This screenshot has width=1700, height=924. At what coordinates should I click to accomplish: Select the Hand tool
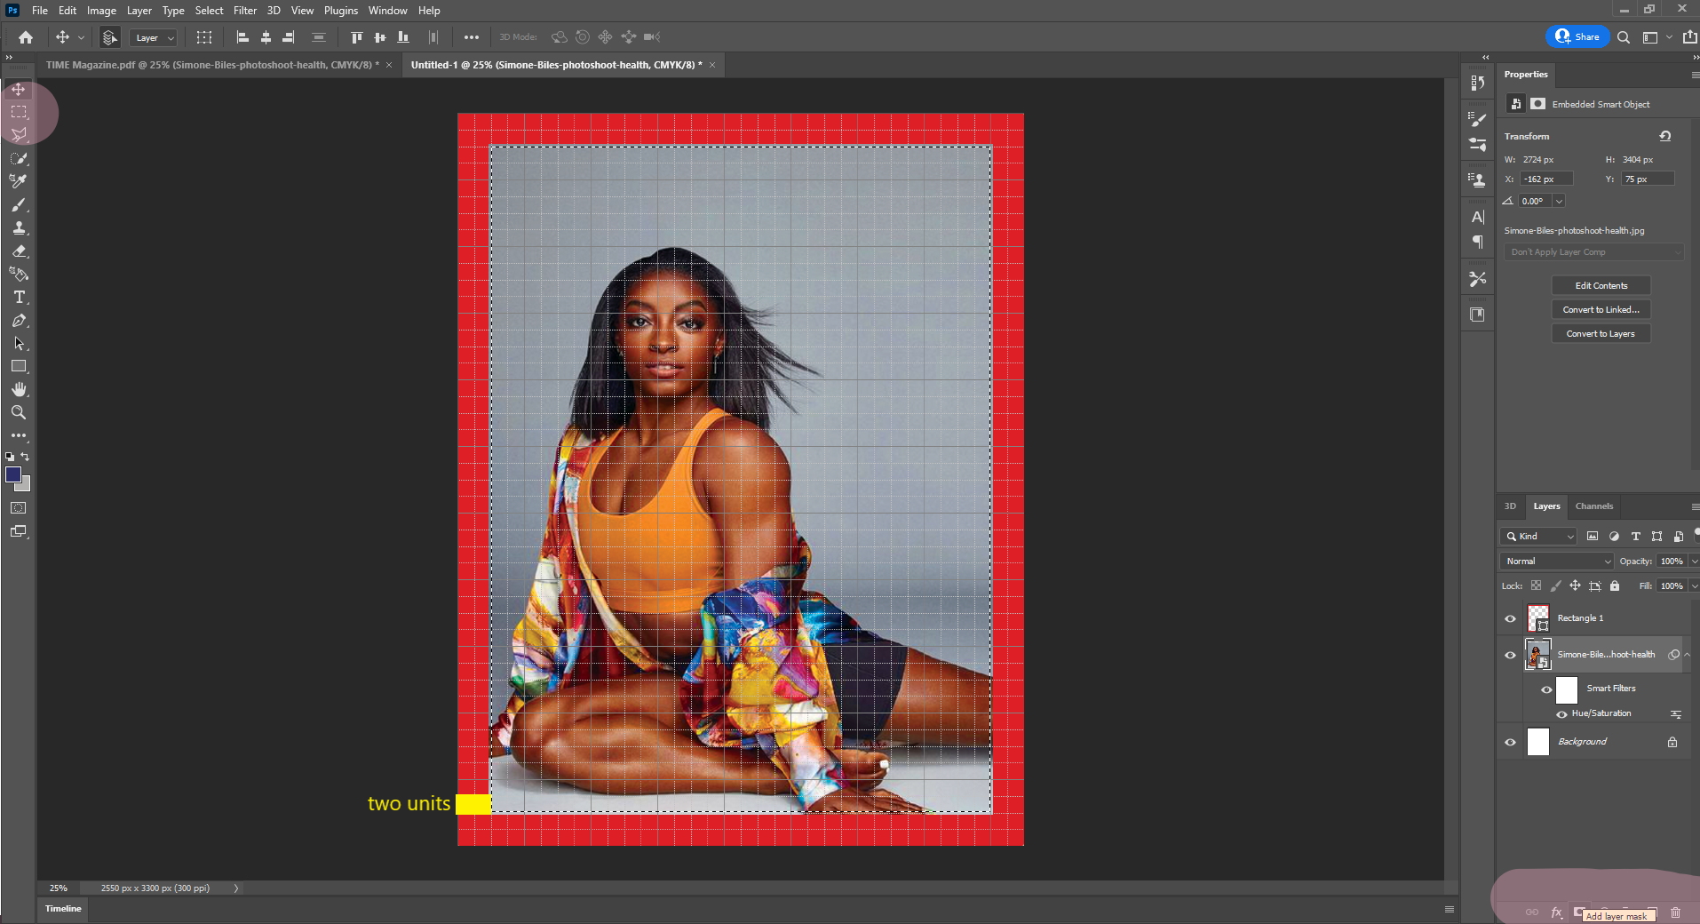[x=19, y=389]
